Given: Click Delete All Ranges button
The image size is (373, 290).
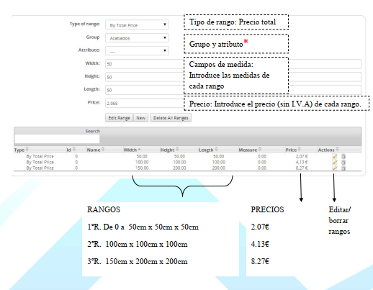Looking at the screenshot, I should click(x=171, y=118).
